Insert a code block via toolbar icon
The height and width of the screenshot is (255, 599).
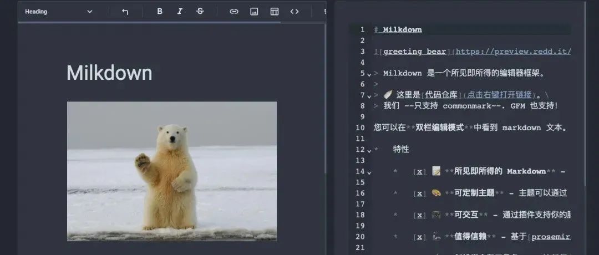pos(294,12)
